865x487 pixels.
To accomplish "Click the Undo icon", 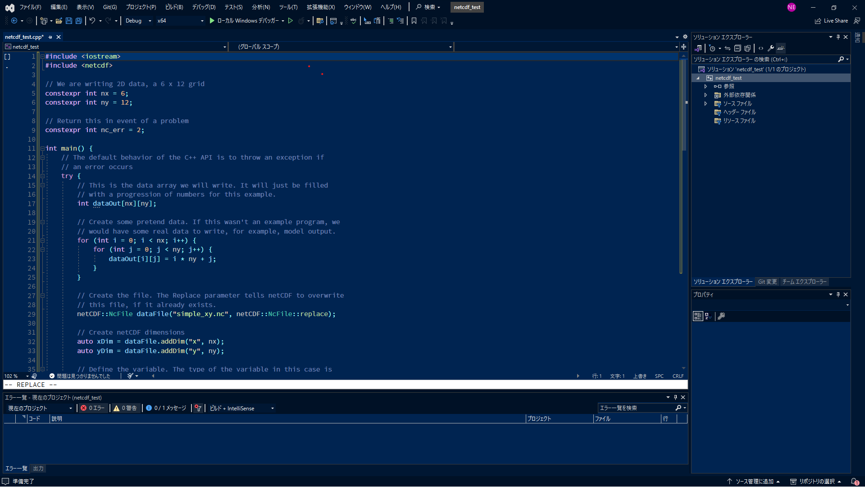I will (92, 21).
